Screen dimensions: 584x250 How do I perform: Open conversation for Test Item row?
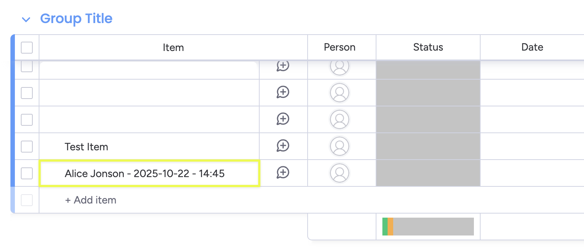(x=283, y=146)
